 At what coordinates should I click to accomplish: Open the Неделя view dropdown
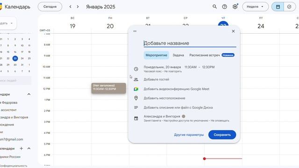(256, 7)
